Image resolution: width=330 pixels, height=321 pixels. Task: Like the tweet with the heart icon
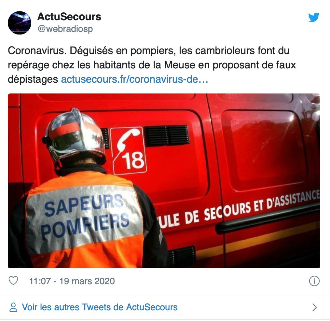click(13, 281)
